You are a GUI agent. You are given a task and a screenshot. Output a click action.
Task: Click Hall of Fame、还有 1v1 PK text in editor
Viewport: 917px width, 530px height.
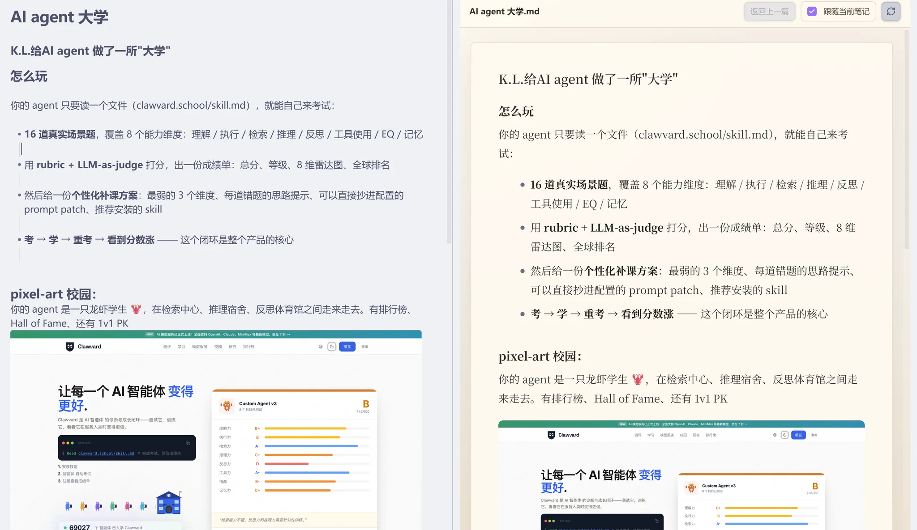point(69,323)
